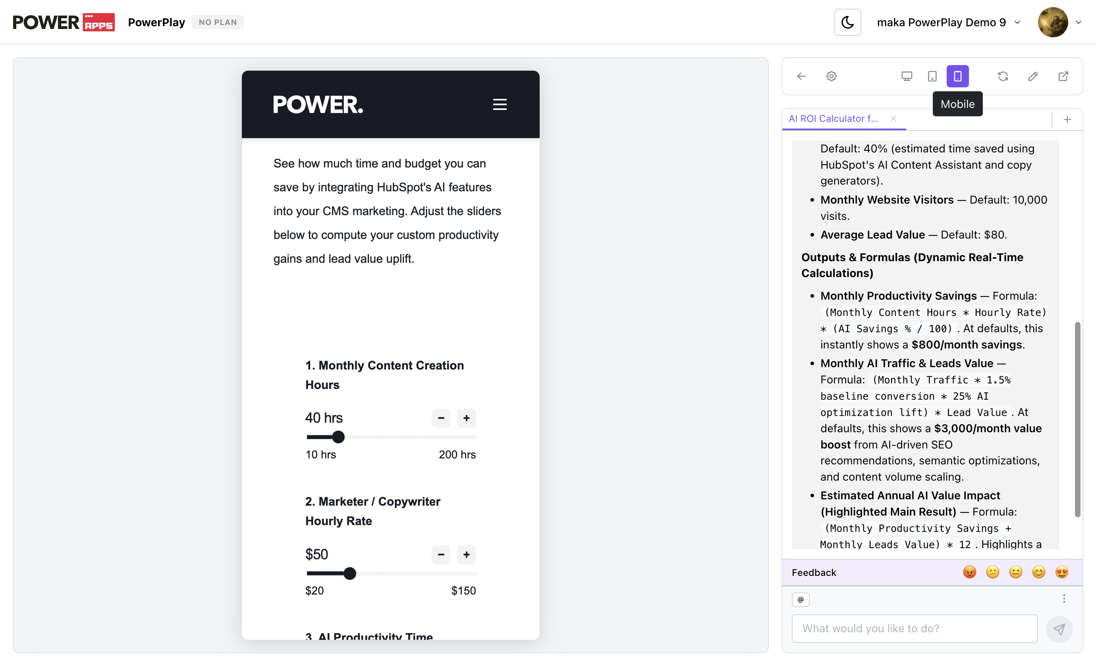Rate feedback with the smiling emoji
This screenshot has height=666, width=1096.
pyautogui.click(x=1039, y=572)
